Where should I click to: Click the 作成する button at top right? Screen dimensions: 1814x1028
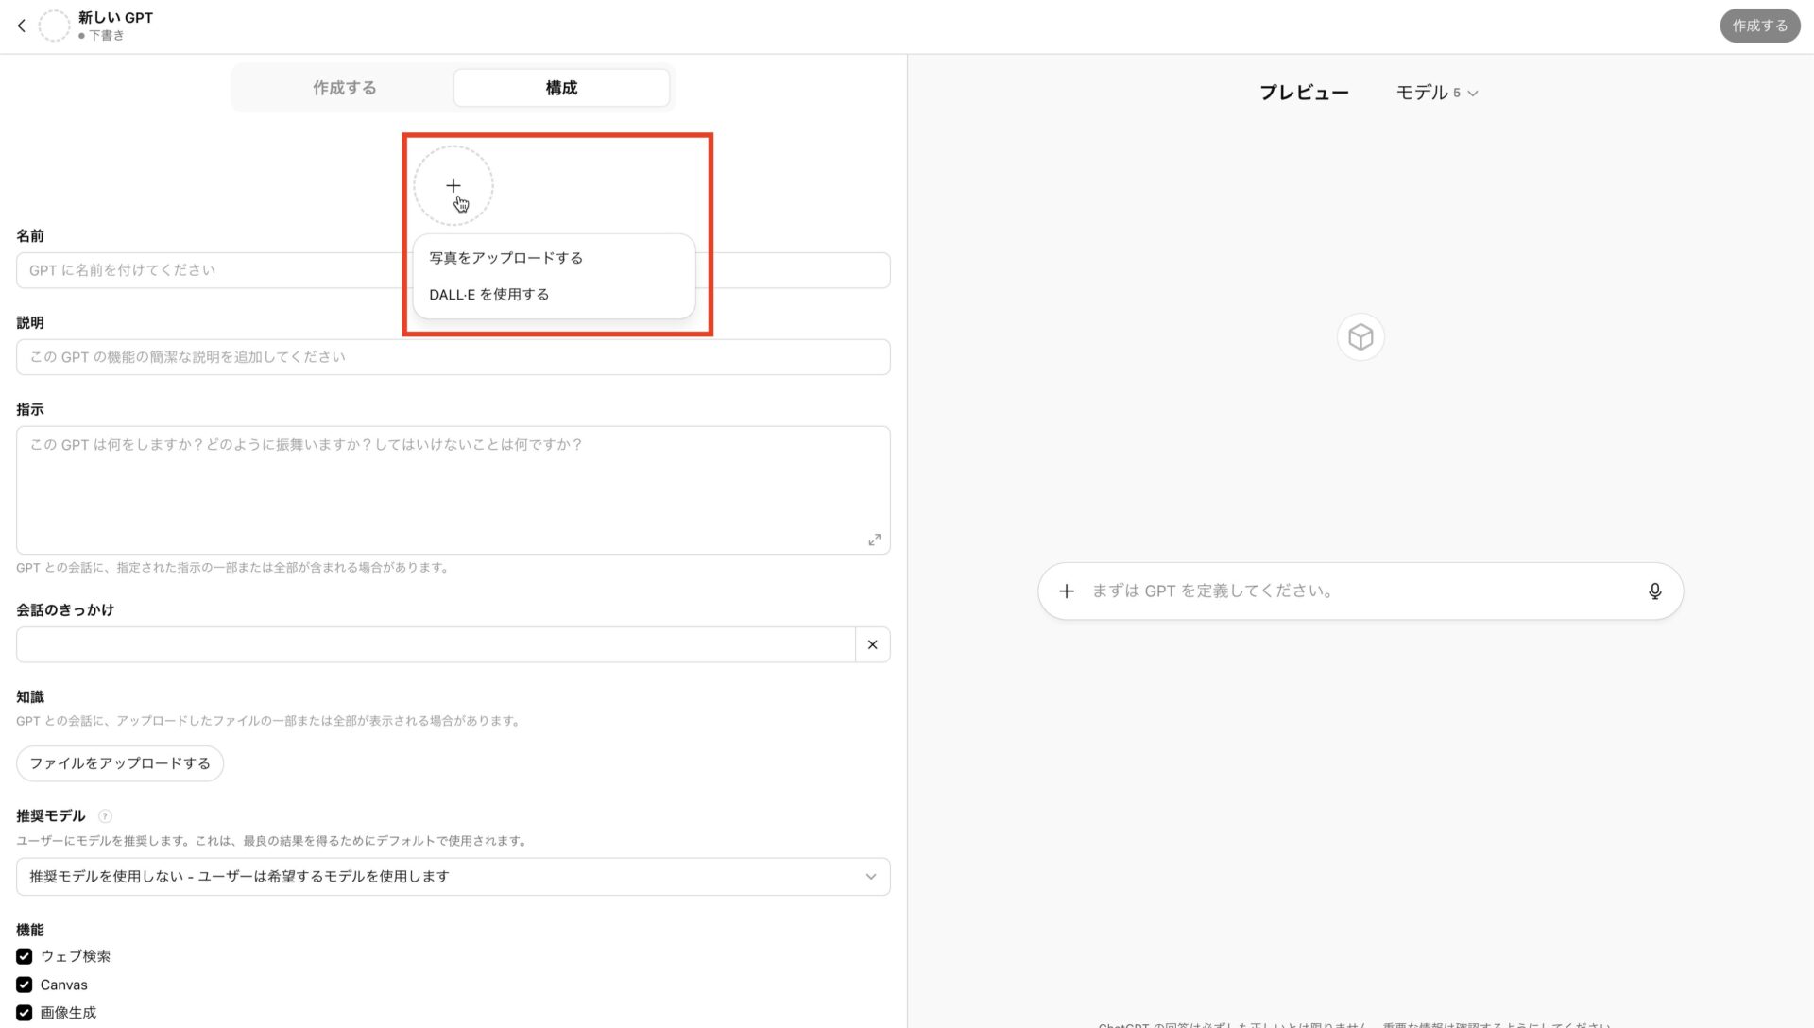(1759, 26)
